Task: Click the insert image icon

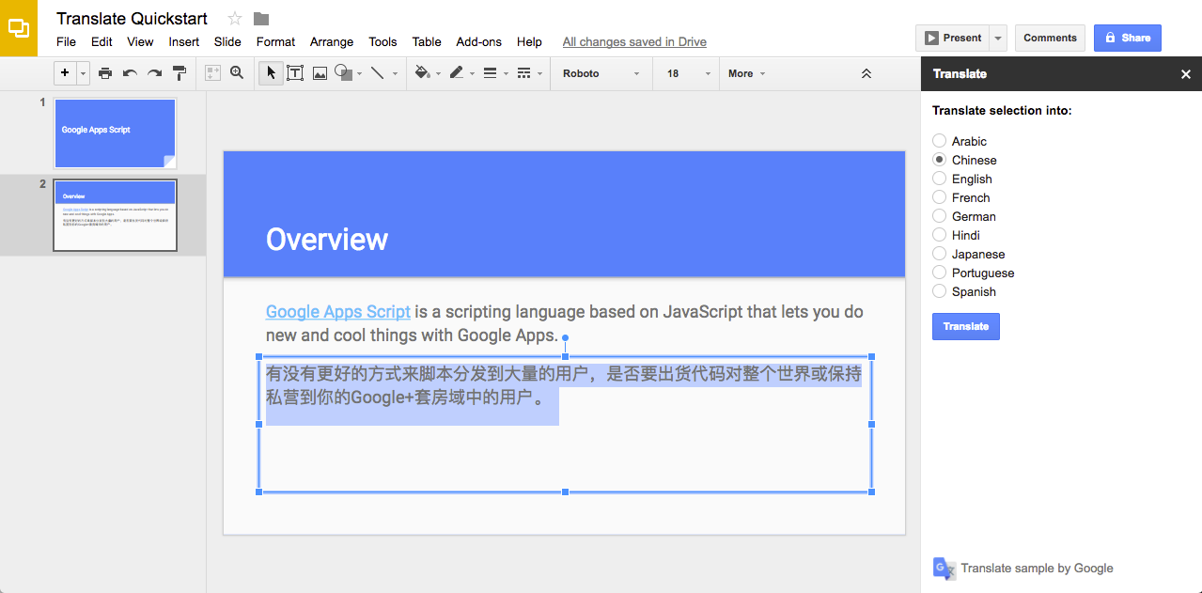Action: [x=320, y=73]
